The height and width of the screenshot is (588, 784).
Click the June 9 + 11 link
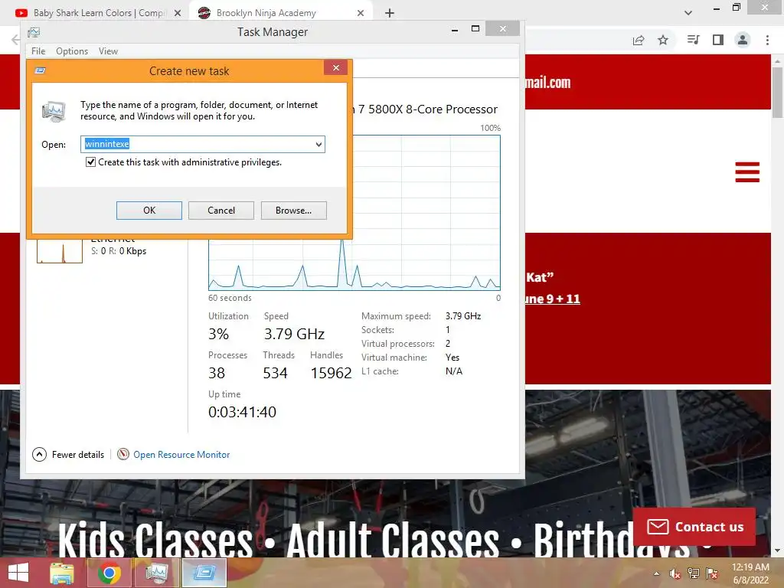pyautogui.click(x=552, y=299)
